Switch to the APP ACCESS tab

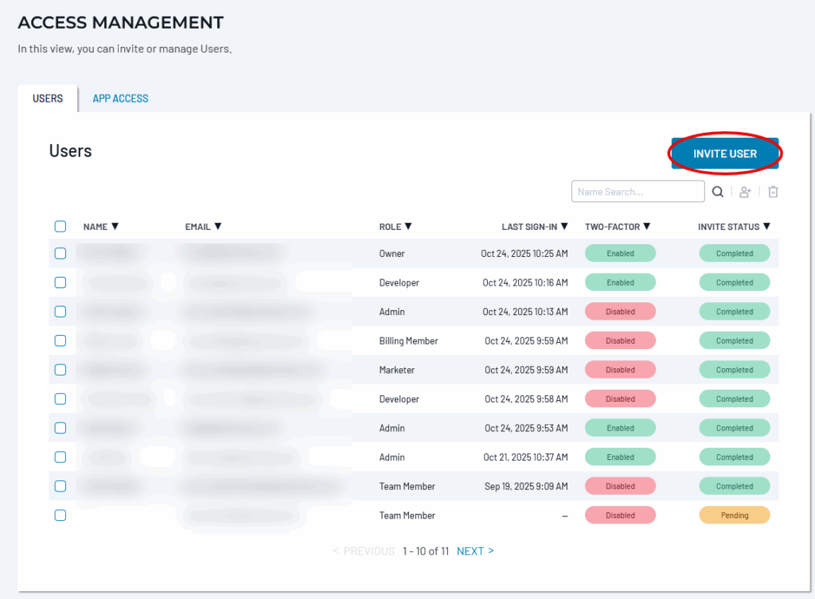pyautogui.click(x=120, y=99)
